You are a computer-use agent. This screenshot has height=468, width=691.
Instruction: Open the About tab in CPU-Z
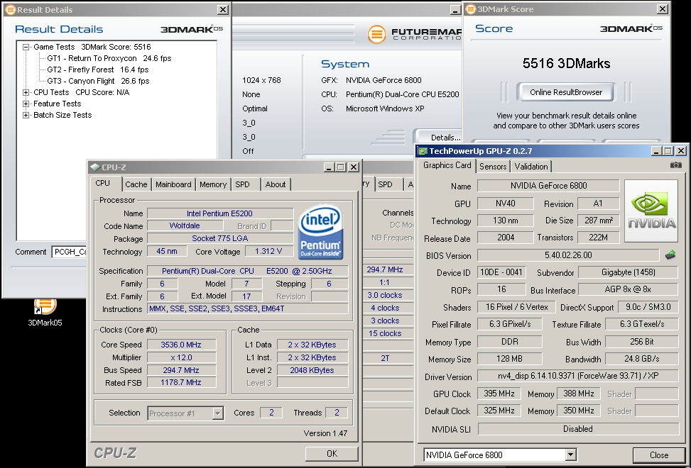[276, 184]
